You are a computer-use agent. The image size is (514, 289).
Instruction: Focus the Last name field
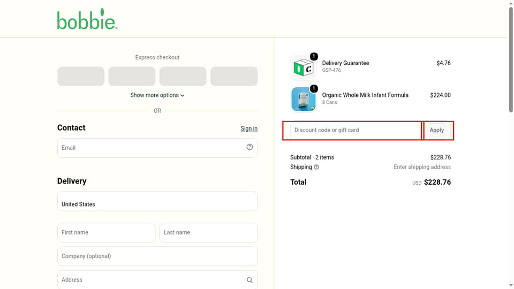(208, 233)
